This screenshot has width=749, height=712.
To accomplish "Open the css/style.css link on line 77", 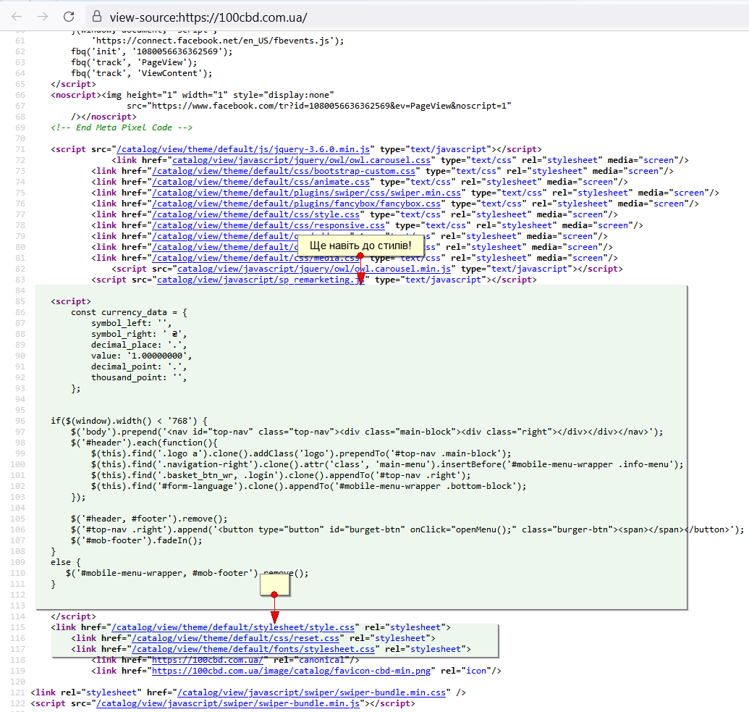I will 255,214.
